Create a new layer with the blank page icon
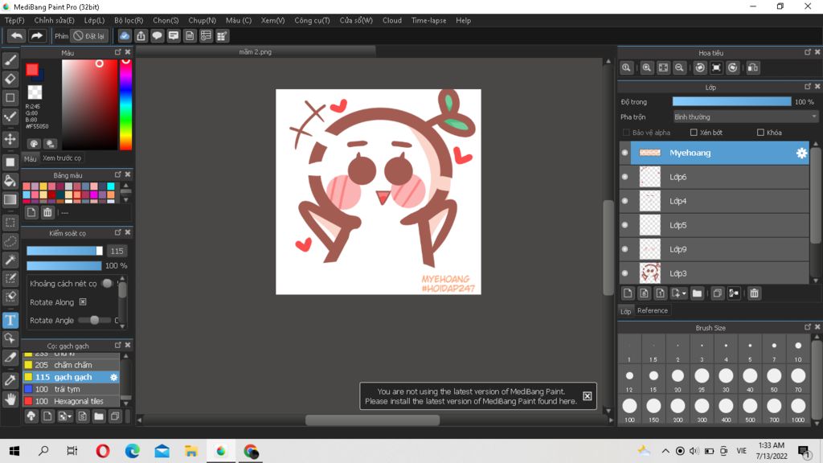 click(x=627, y=293)
